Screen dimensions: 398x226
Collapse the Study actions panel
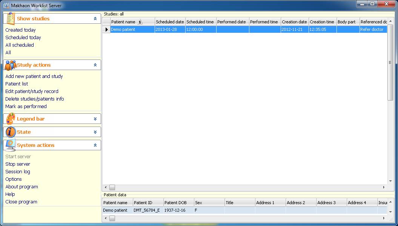(95, 65)
